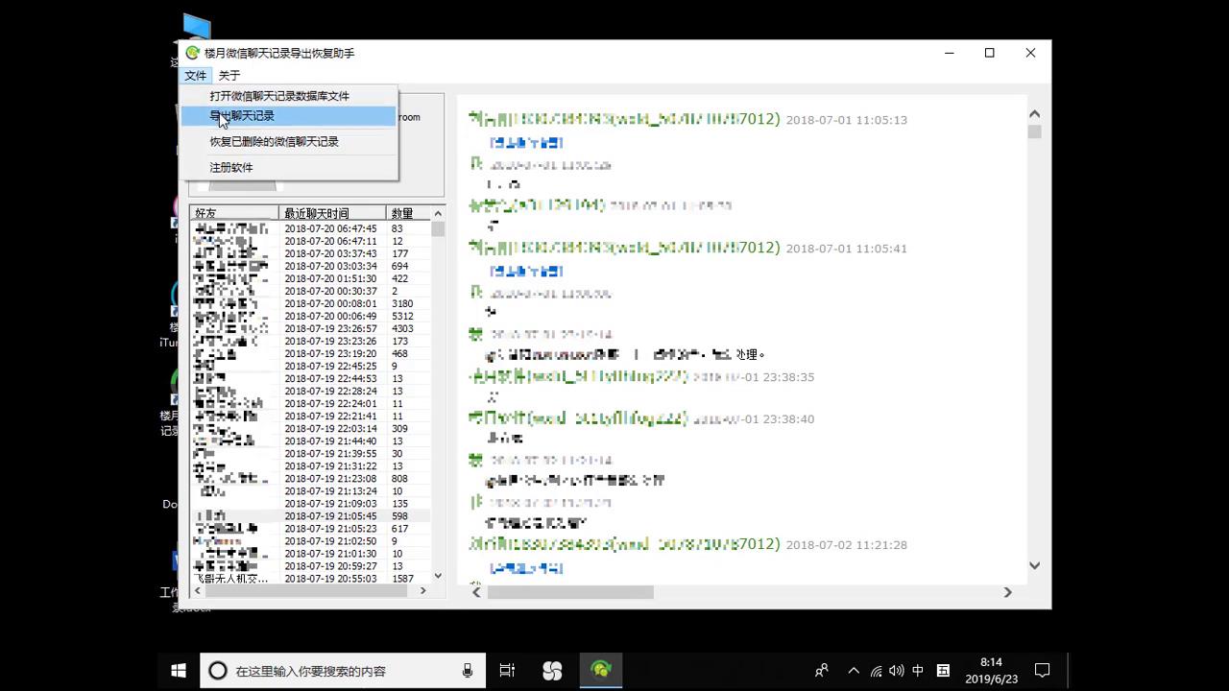The width and height of the screenshot is (1229, 691).
Task: Open the Wi-Fi network tray icon
Action: tap(876, 671)
